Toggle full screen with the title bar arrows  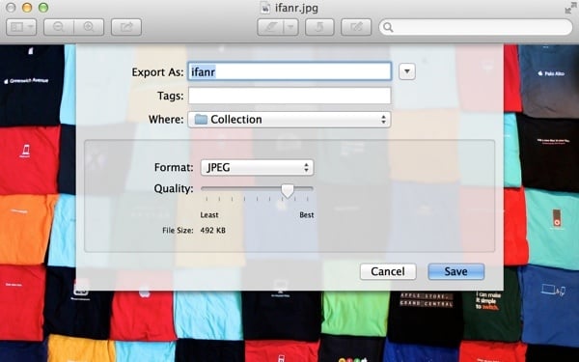pos(571,8)
